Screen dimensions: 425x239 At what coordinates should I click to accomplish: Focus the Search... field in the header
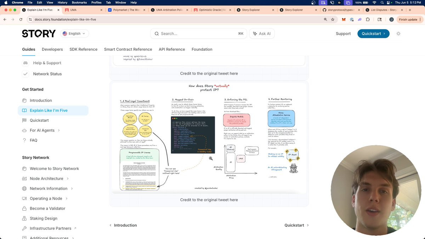198,34
